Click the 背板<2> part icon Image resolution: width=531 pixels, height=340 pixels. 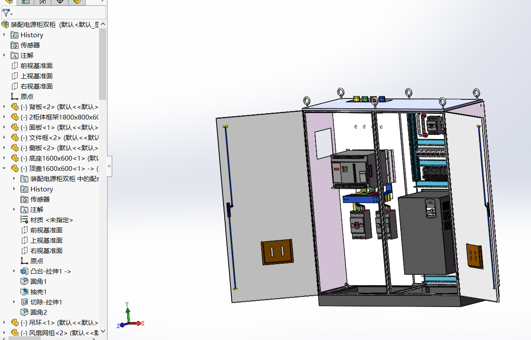(x=15, y=107)
